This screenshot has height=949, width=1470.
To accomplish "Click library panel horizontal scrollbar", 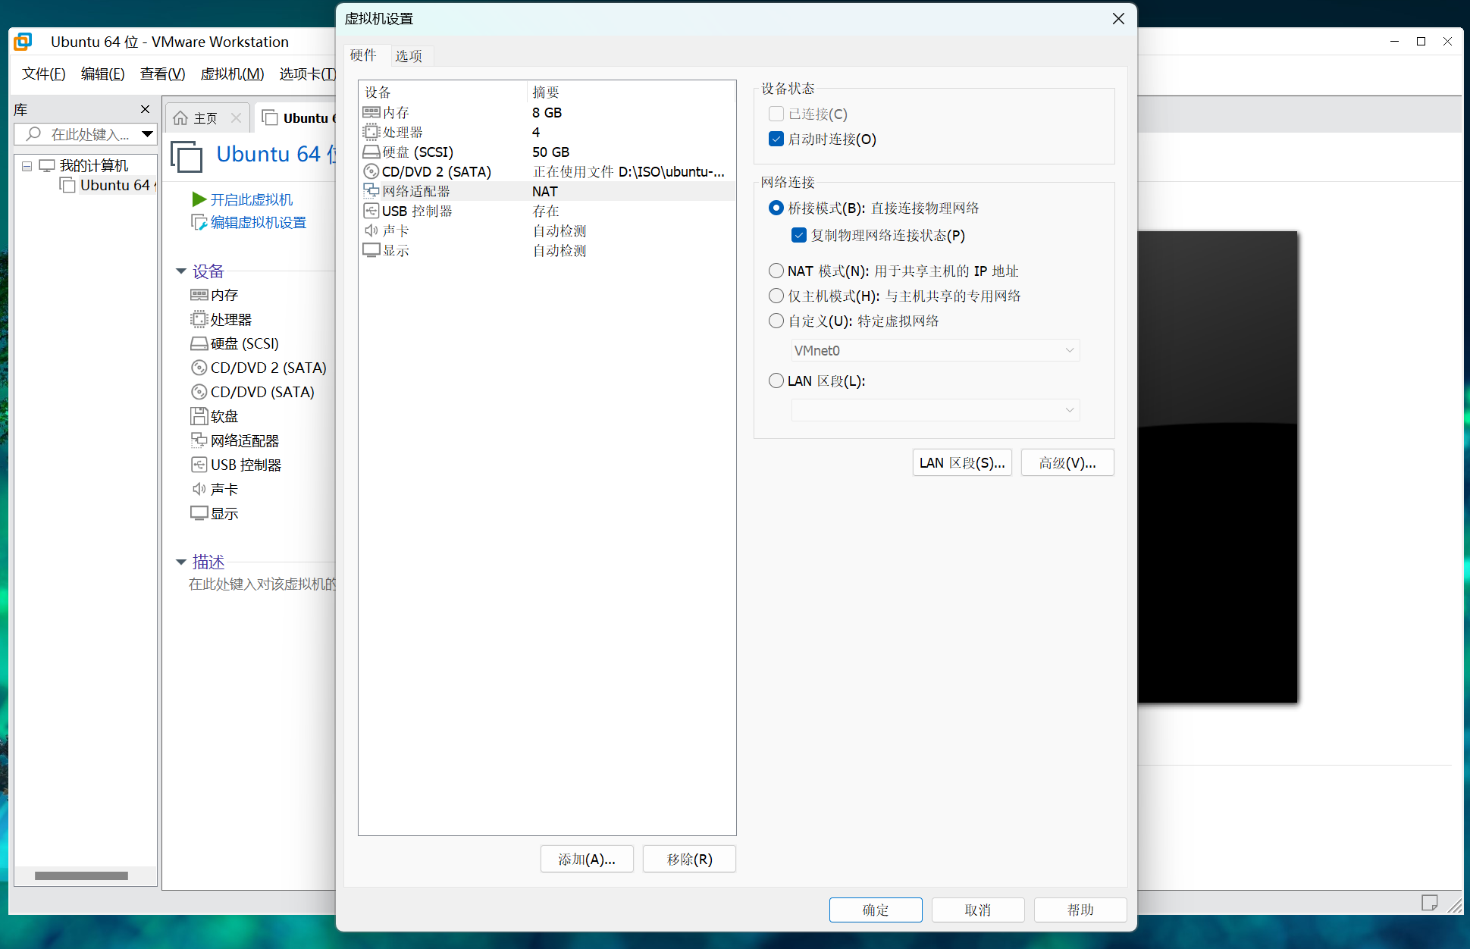I will pyautogui.click(x=81, y=875).
